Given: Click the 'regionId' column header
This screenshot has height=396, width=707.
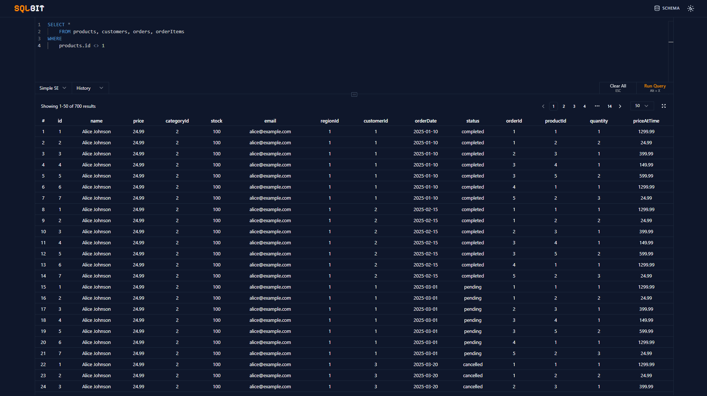Looking at the screenshot, I should pyautogui.click(x=330, y=121).
